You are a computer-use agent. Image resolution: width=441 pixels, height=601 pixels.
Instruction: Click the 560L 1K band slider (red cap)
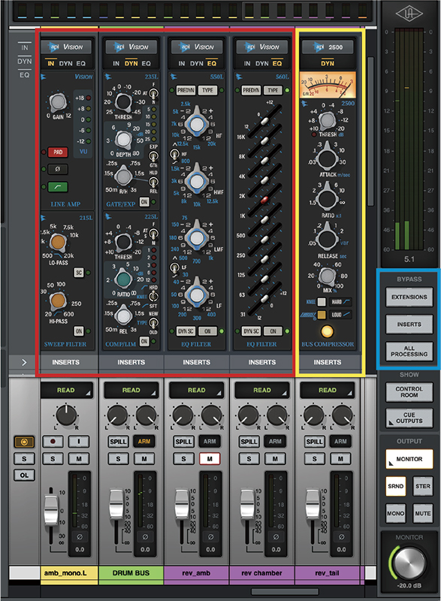tap(264, 200)
